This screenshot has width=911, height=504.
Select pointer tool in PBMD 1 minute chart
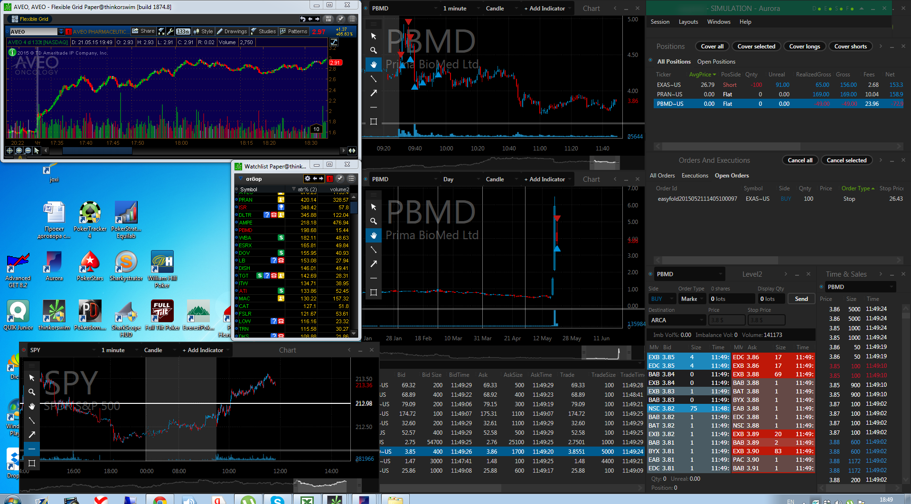pyautogui.click(x=374, y=36)
